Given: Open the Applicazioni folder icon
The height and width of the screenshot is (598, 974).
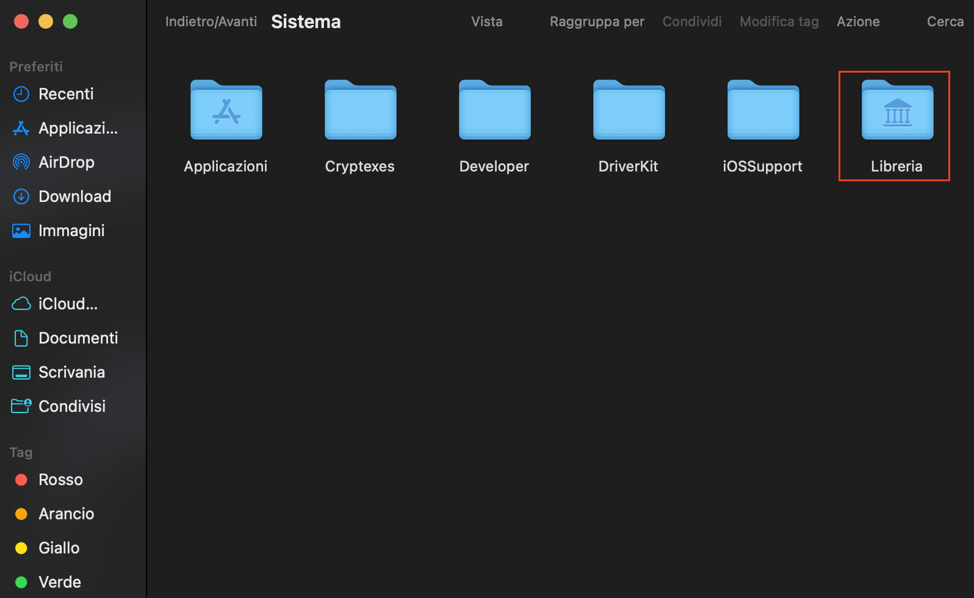Looking at the screenshot, I should tap(226, 111).
